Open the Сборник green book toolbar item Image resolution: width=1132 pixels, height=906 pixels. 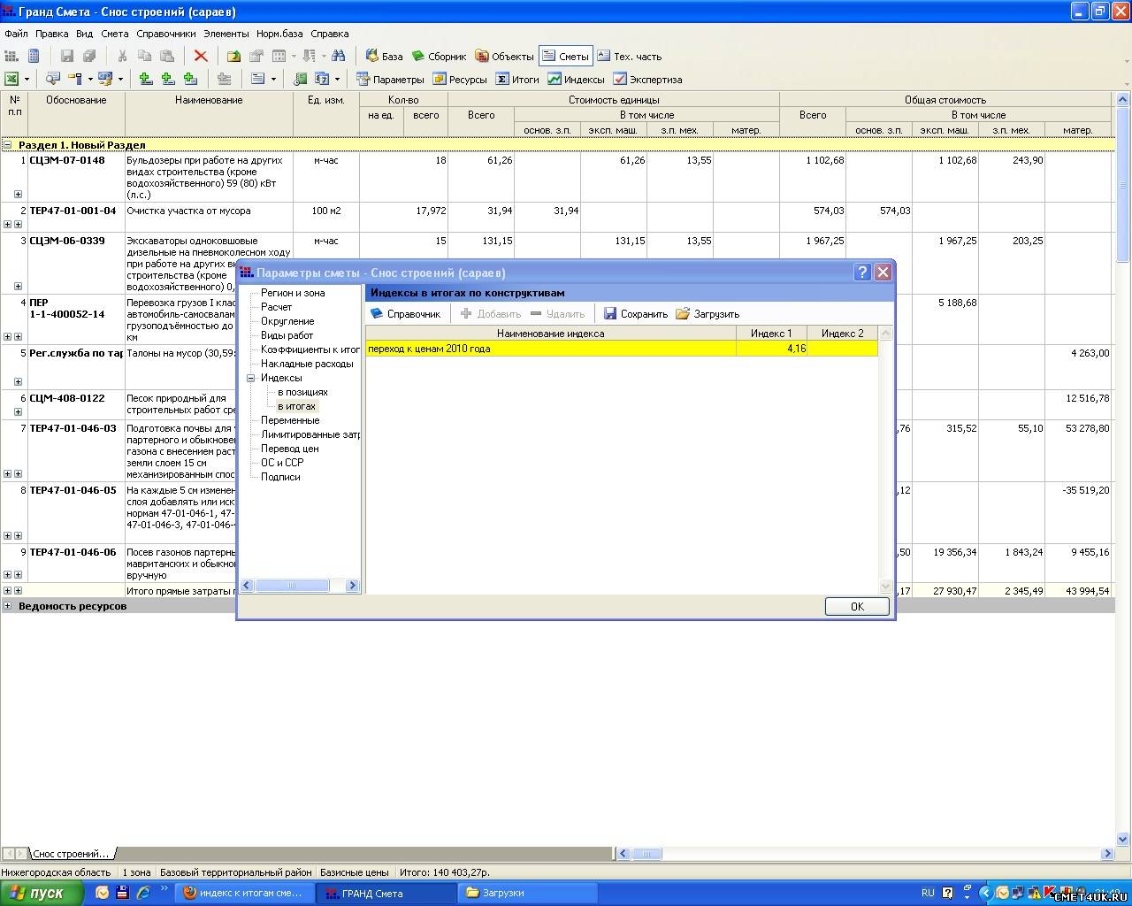tap(439, 57)
